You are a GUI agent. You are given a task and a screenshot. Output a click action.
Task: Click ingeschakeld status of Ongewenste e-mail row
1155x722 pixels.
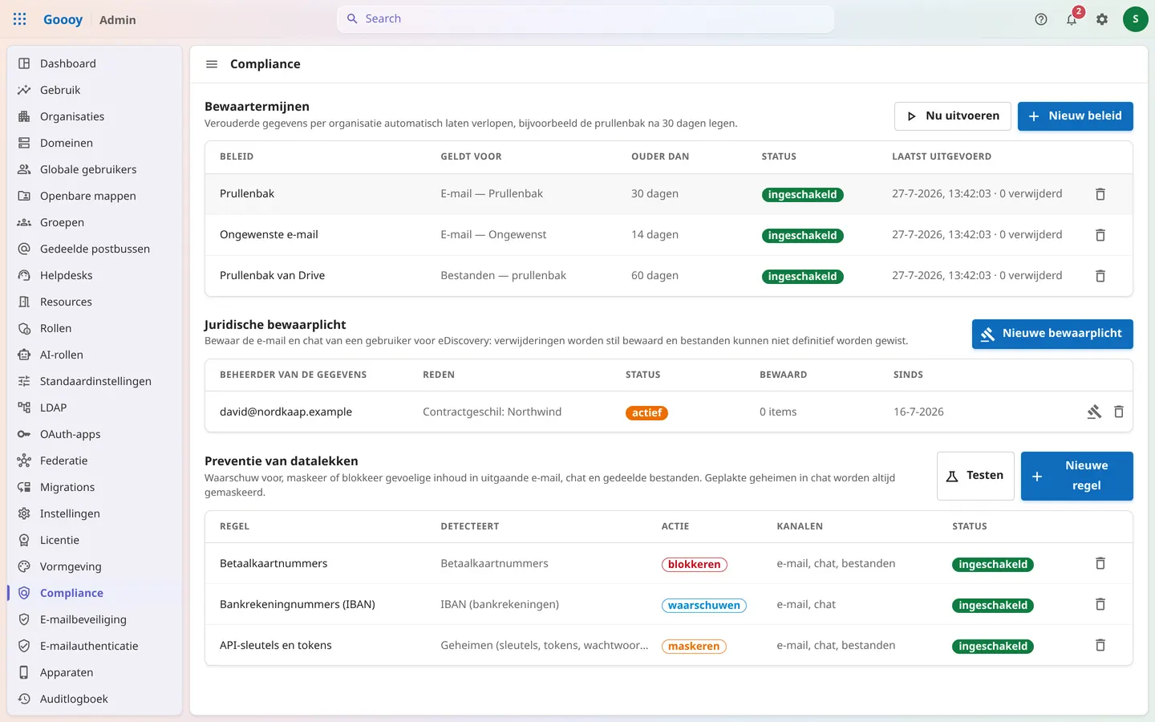(x=802, y=236)
